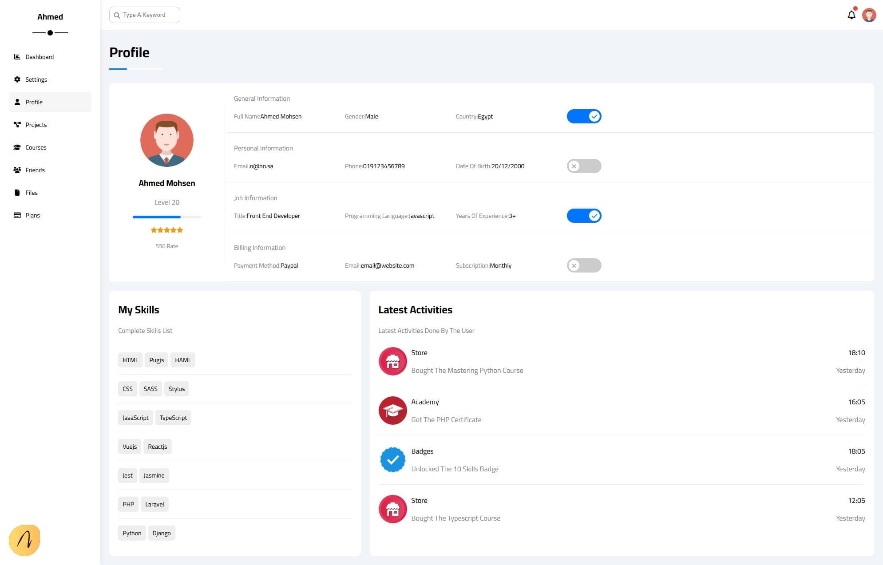Click the TypeScript skill tag

[173, 418]
